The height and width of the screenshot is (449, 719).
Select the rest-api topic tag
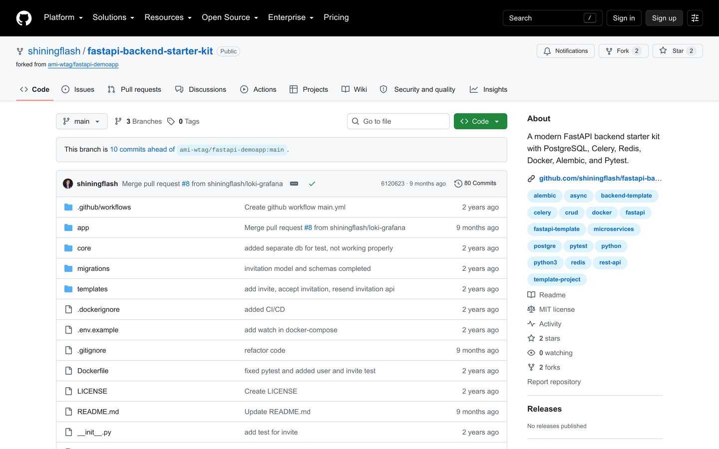610,262
